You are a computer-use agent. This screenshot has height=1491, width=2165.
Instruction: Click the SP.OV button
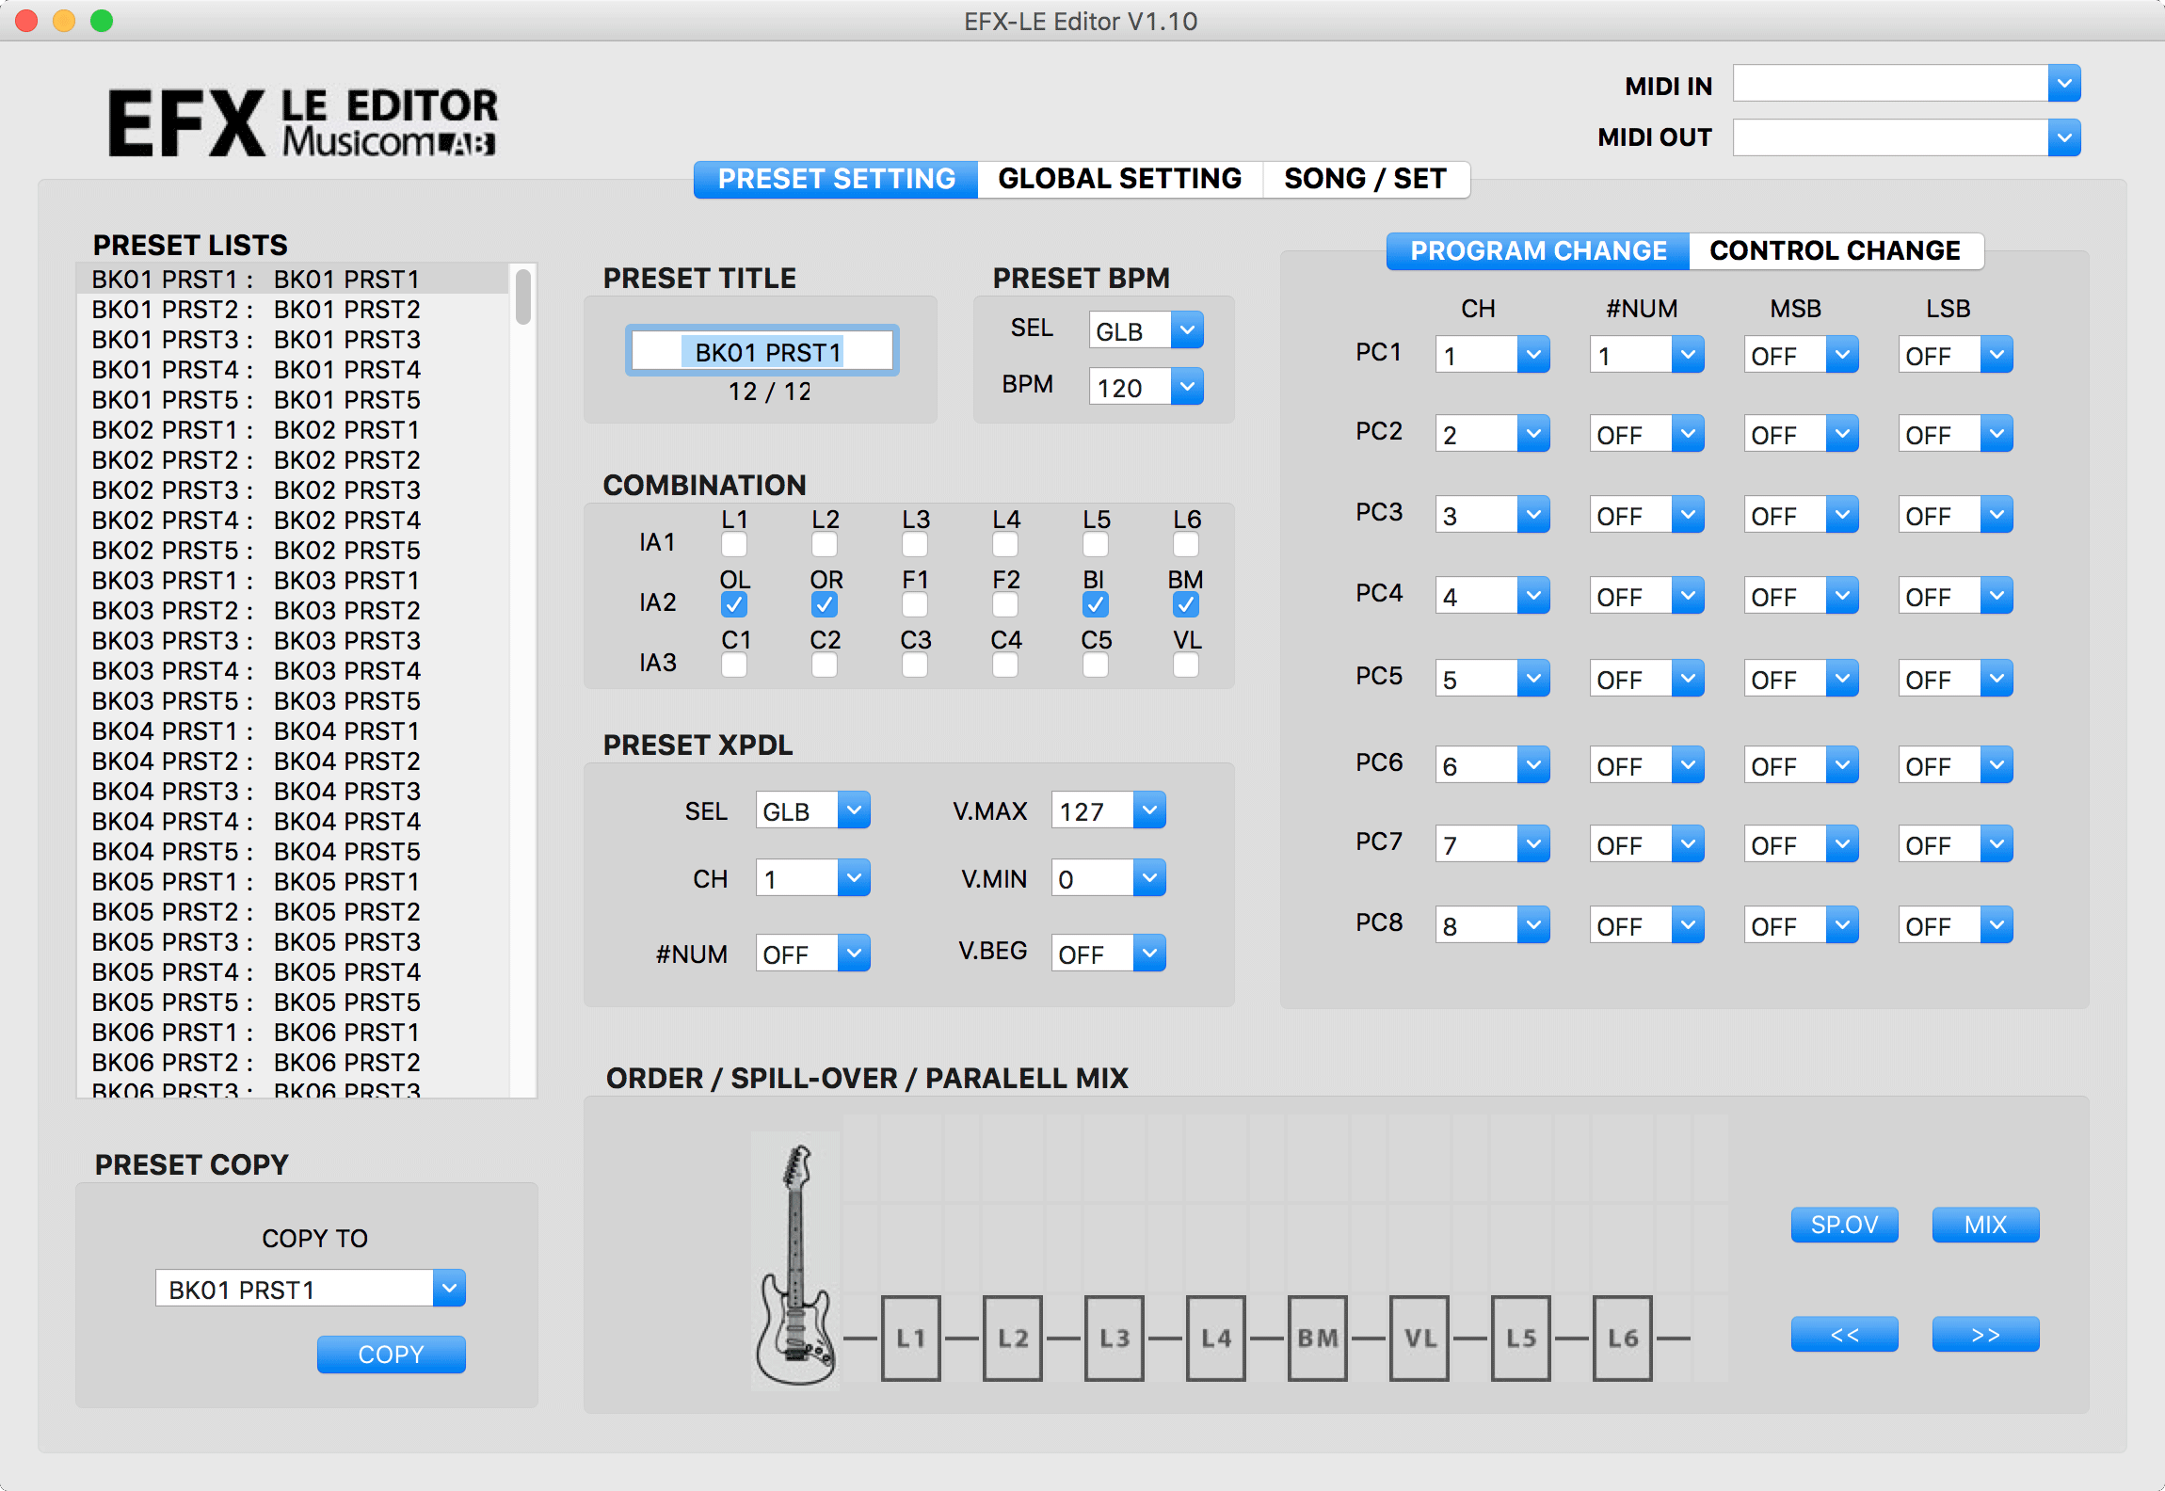pyautogui.click(x=1844, y=1224)
